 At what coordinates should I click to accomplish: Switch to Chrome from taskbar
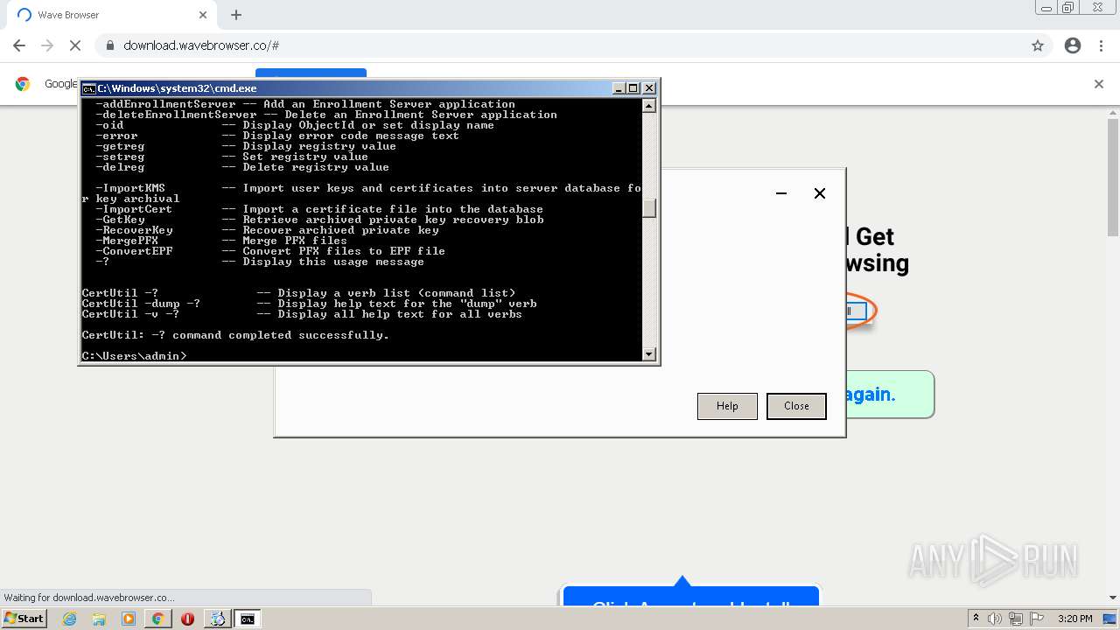157,619
